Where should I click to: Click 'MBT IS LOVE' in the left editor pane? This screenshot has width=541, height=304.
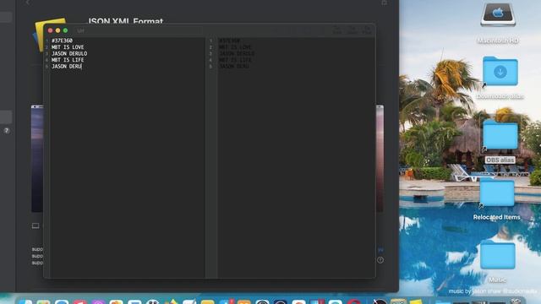(x=68, y=47)
